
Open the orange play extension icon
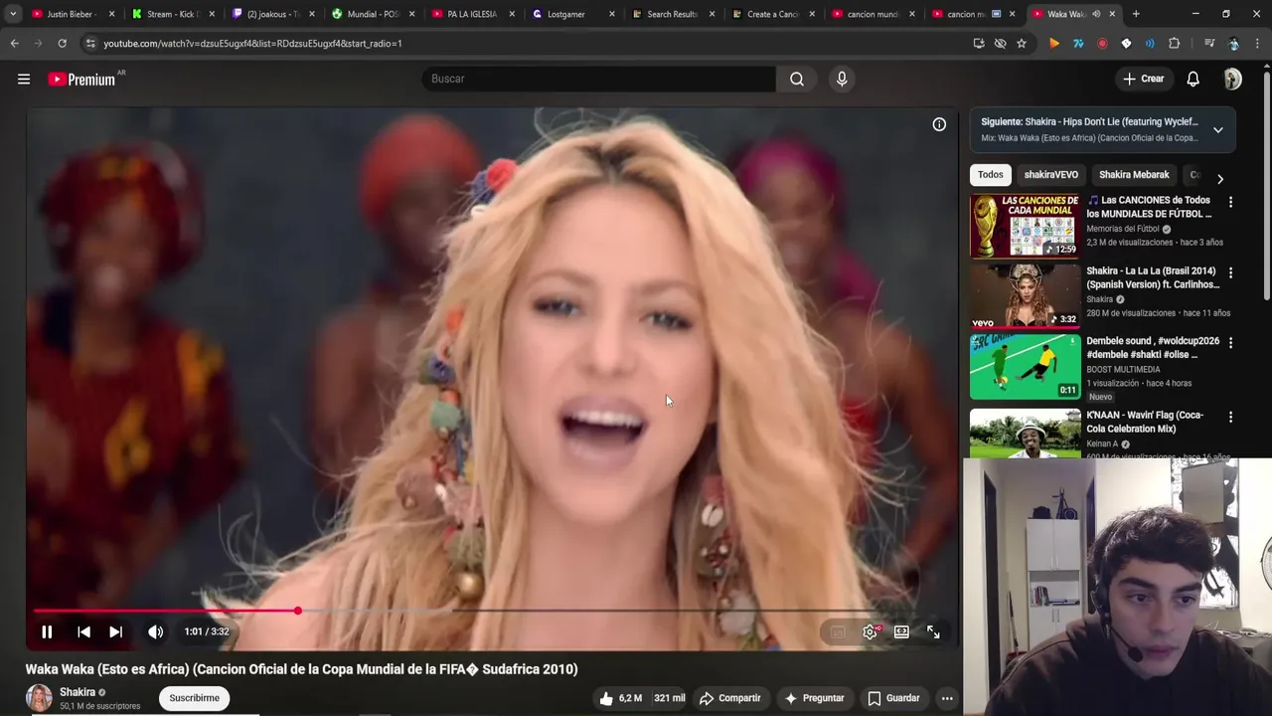coord(1054,44)
